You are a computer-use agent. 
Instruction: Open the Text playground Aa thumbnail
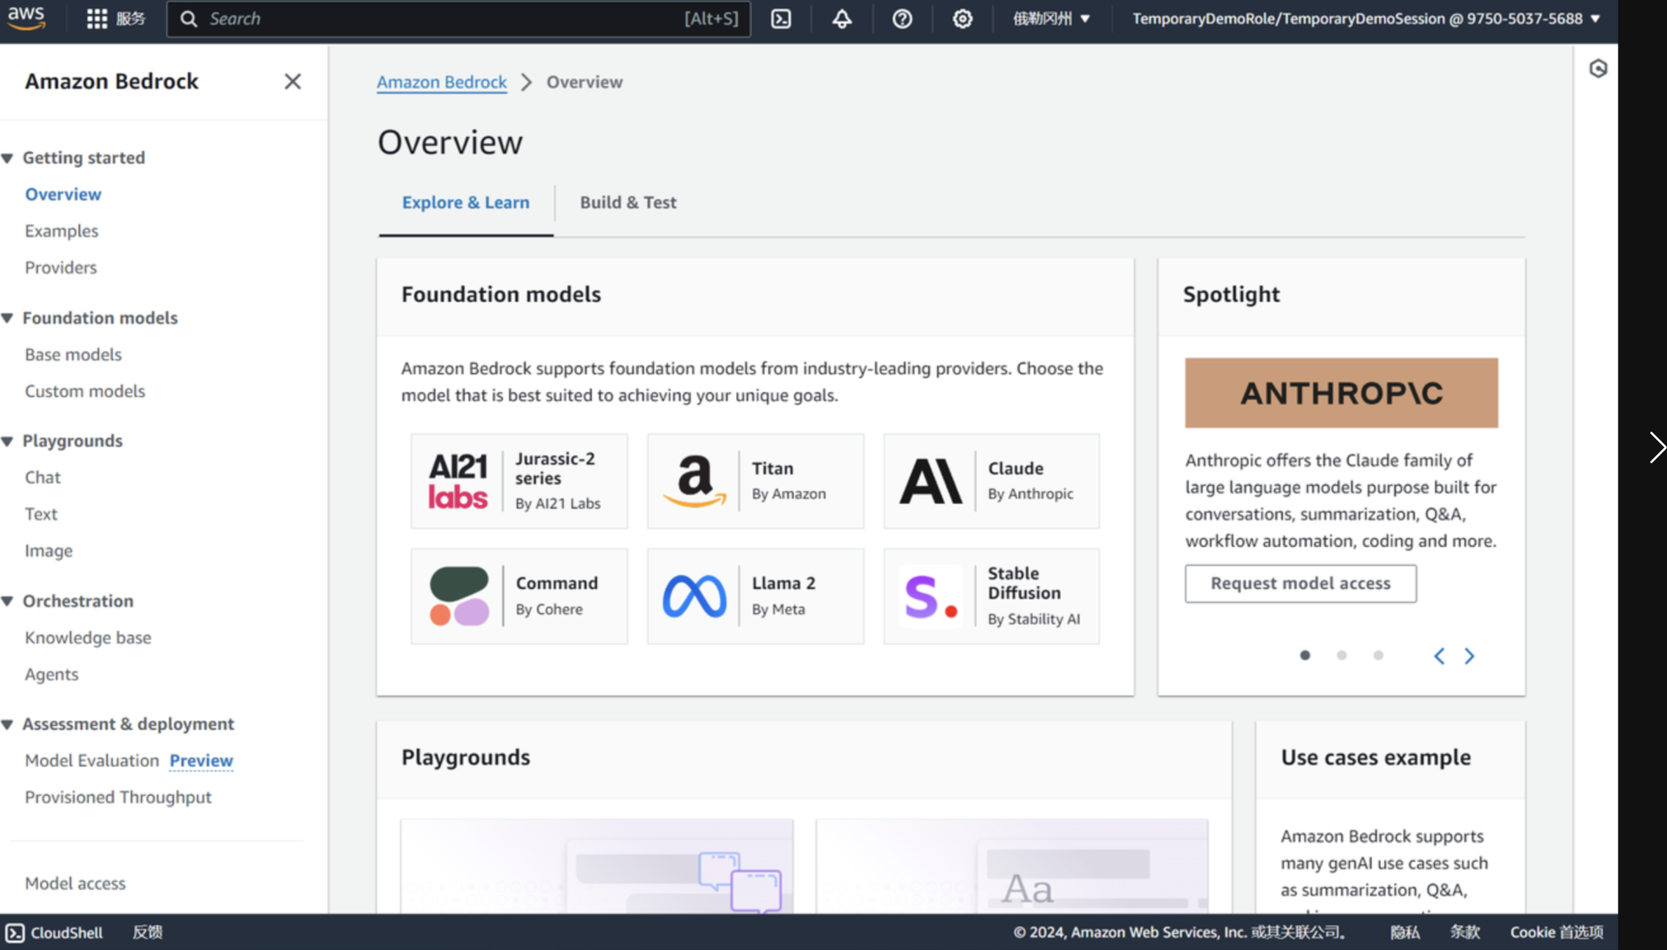tap(1011, 866)
